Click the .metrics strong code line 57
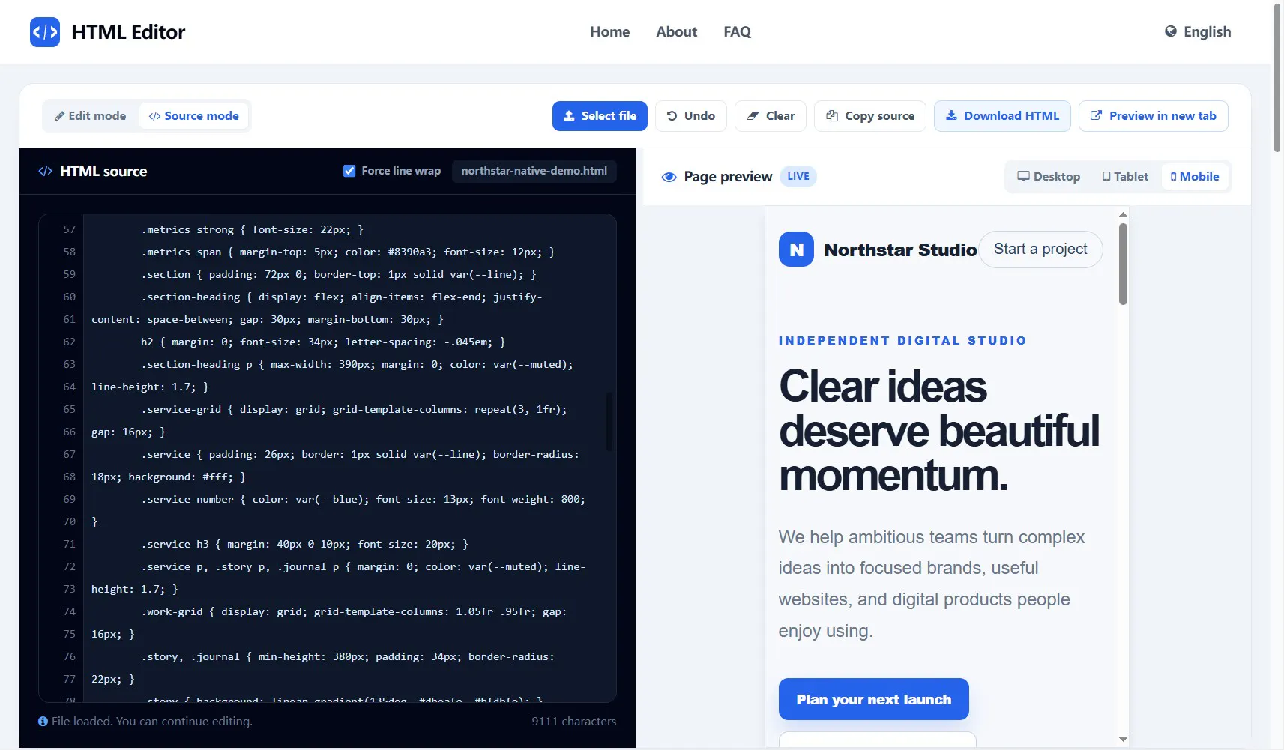This screenshot has height=750, width=1284. coord(253,230)
